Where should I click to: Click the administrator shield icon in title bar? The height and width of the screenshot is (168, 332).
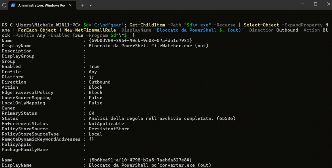point(4,5)
